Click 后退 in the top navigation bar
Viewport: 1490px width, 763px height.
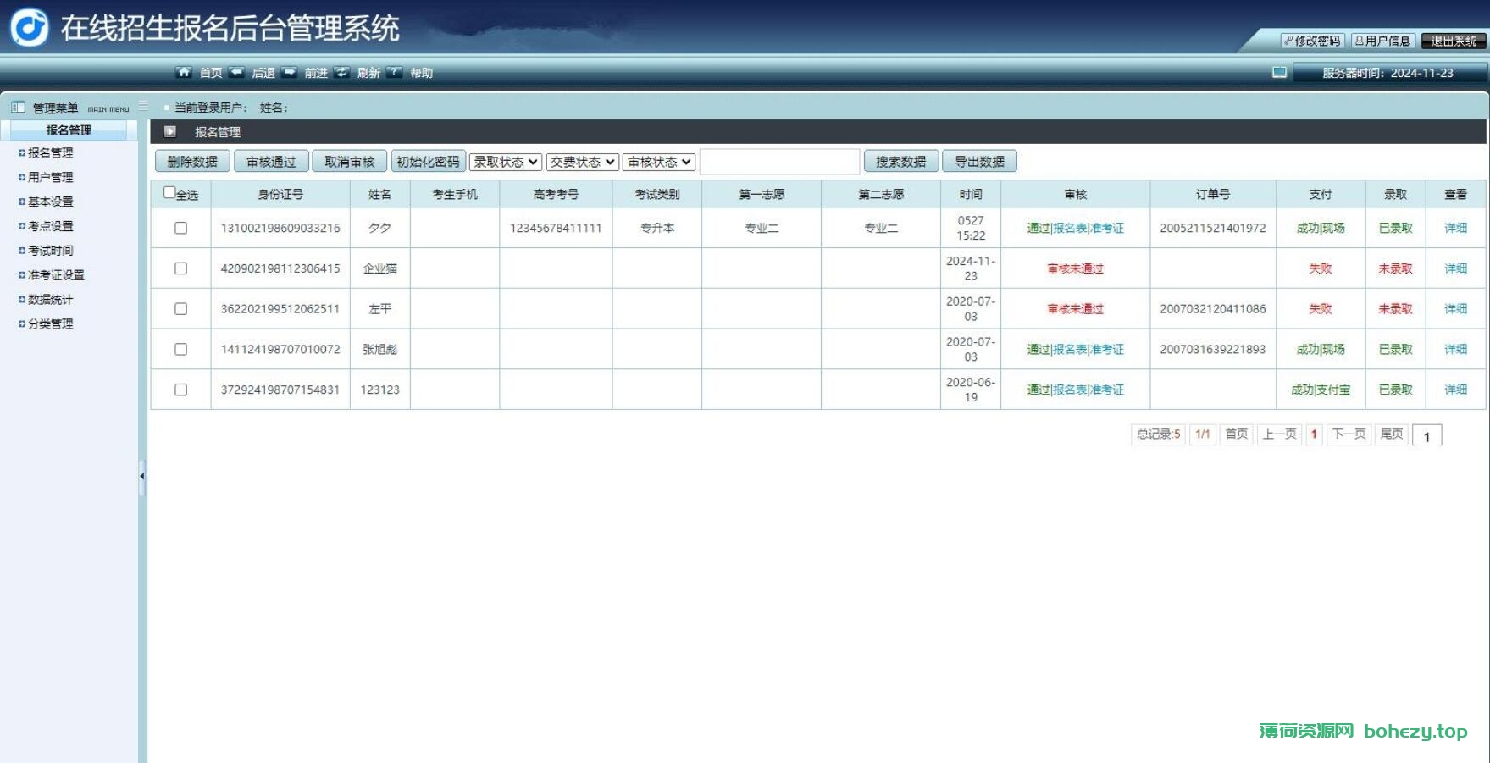coord(263,73)
